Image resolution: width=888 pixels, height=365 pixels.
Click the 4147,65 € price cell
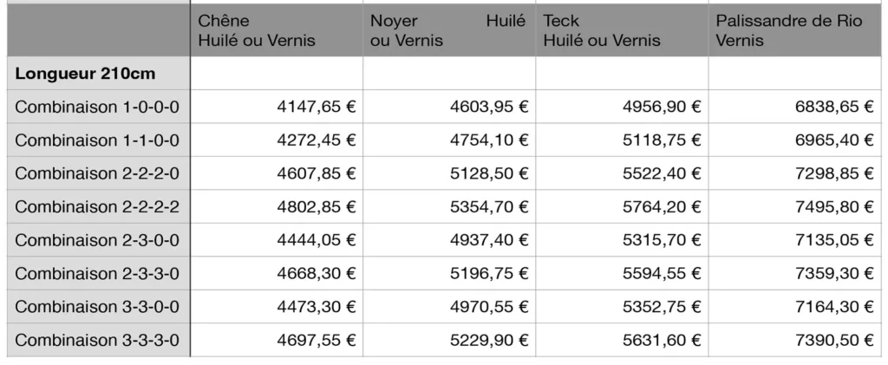click(277, 107)
